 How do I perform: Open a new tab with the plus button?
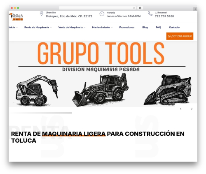(195, 9)
